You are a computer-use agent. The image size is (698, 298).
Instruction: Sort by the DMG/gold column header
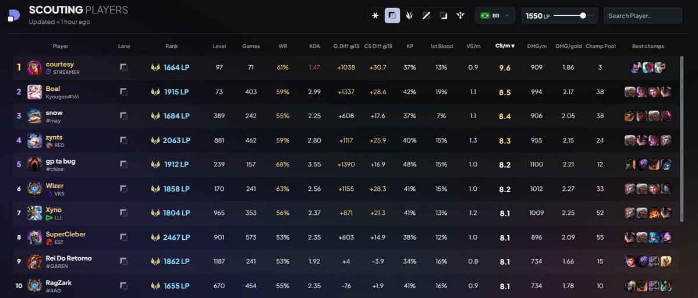pos(568,46)
